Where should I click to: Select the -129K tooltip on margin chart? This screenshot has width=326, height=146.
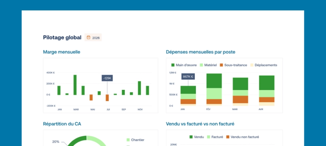(x=107, y=78)
